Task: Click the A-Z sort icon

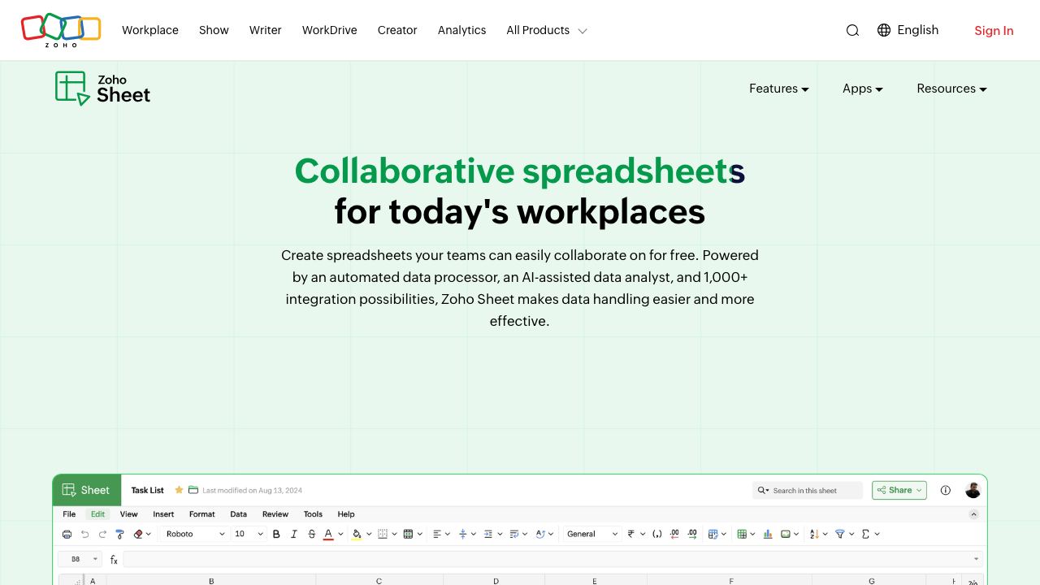Action: (x=814, y=534)
